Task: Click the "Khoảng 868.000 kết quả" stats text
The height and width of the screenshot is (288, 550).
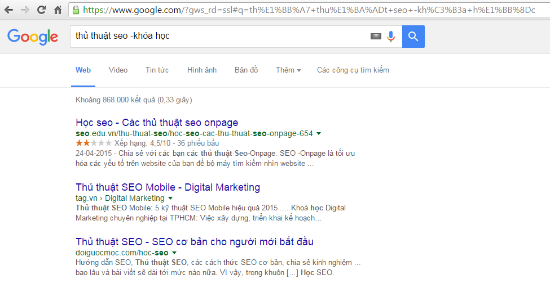Action: click(134, 100)
